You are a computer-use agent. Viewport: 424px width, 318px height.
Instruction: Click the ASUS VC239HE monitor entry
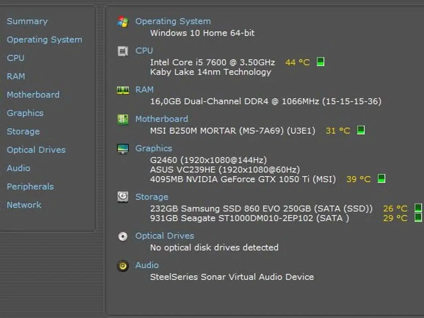225,170
